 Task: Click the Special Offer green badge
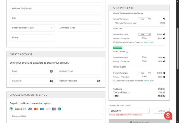click(x=118, y=48)
